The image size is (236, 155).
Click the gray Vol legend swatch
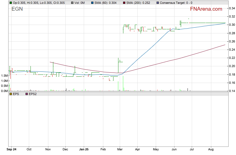pyautogui.click(x=72, y=3)
